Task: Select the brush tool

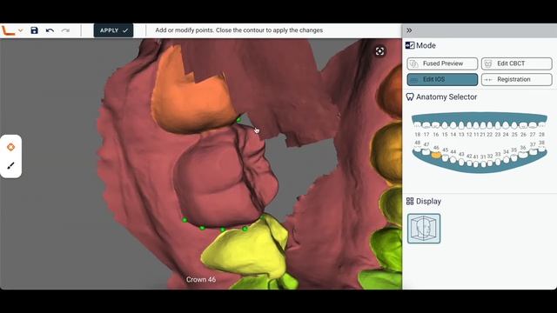Action: (x=10, y=166)
